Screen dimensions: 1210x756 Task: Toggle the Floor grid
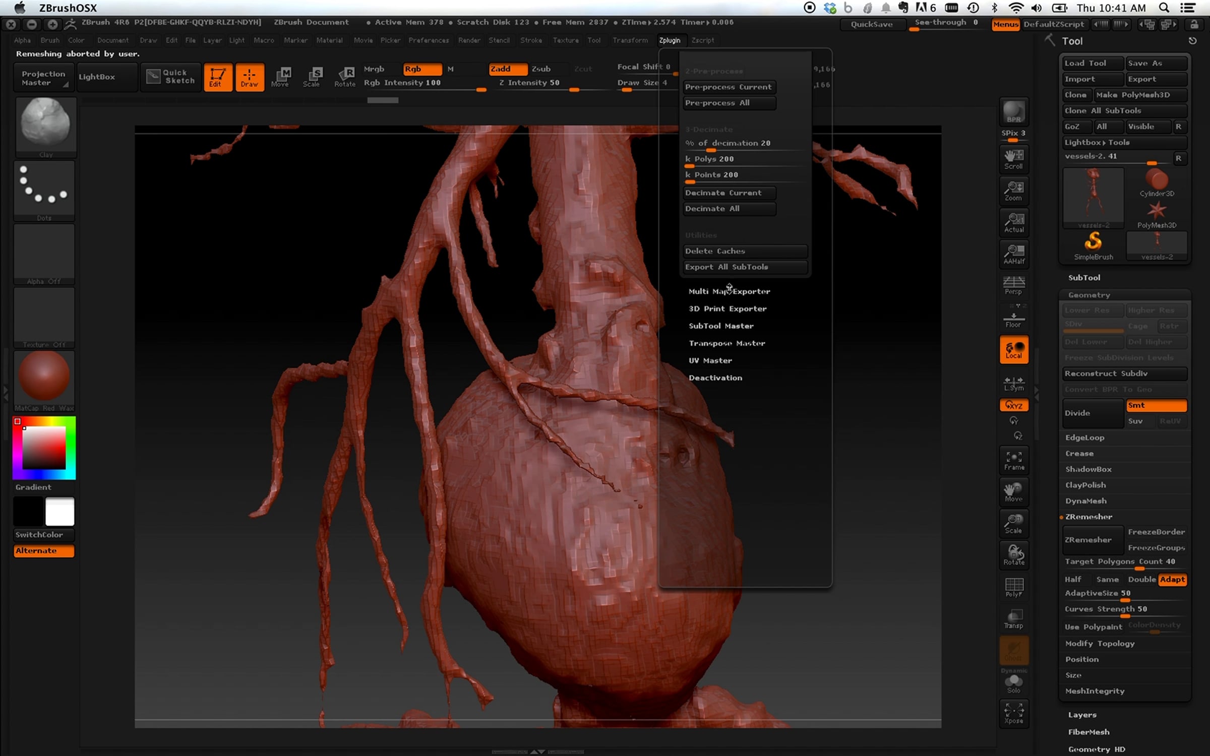pos(1014,319)
